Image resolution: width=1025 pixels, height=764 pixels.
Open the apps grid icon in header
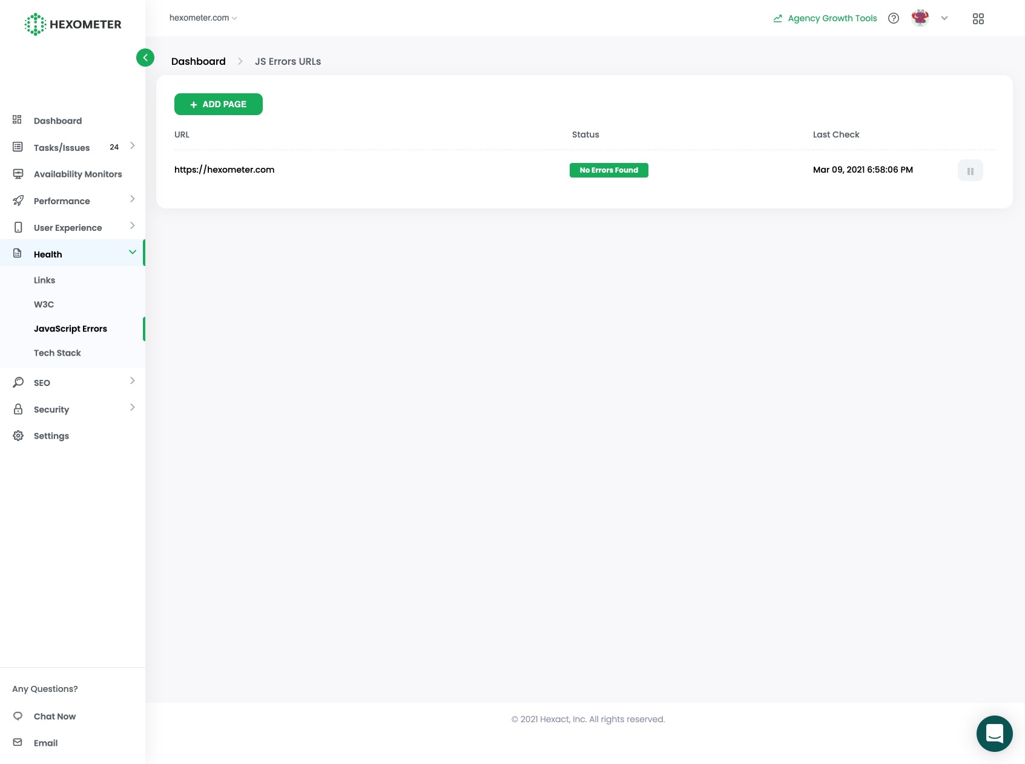(978, 19)
